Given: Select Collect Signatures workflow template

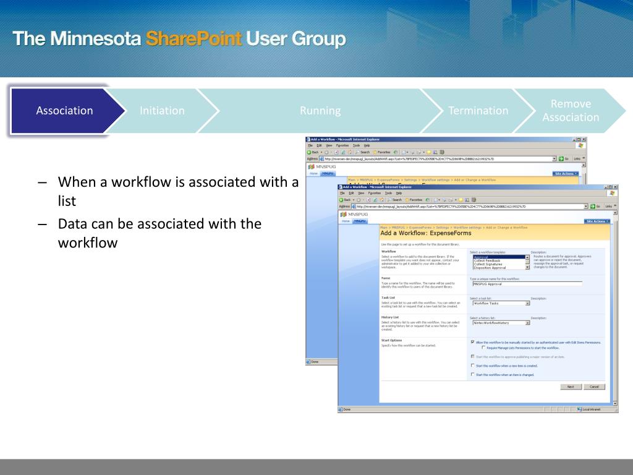Looking at the screenshot, I should tap(499, 264).
